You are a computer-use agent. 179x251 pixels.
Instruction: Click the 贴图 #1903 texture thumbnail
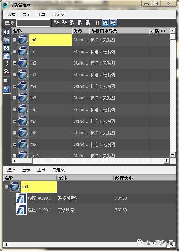21,198
